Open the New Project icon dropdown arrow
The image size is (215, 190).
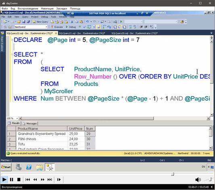(8, 22)
